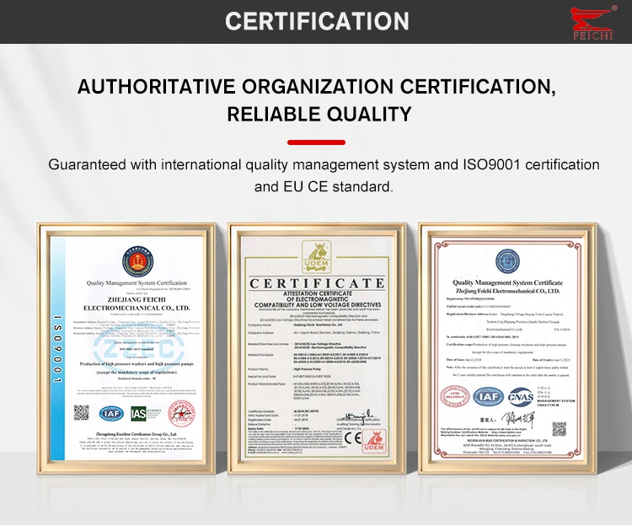Click the UDEM crown logo at top
632x526 pixels.
(x=317, y=256)
